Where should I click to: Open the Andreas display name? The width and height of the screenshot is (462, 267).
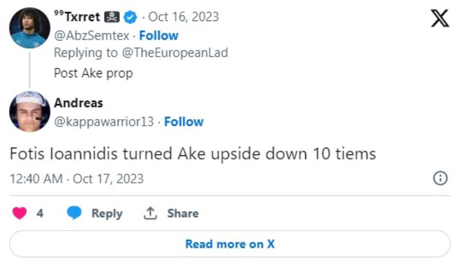[79, 103]
